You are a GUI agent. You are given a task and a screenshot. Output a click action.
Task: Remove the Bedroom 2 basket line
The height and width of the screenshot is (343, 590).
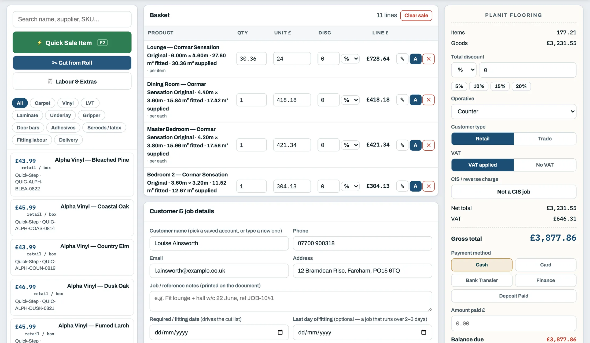(x=429, y=186)
